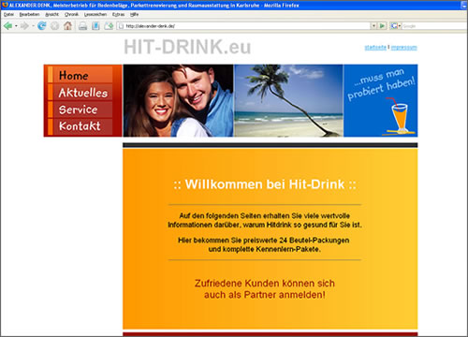Click the new tab toolbar icon
This screenshot has width=468, height=337.
coord(109,26)
